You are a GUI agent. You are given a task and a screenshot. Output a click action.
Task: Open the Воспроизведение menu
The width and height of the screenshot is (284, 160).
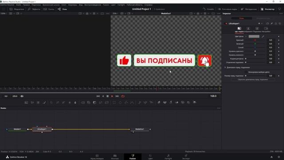93,5
